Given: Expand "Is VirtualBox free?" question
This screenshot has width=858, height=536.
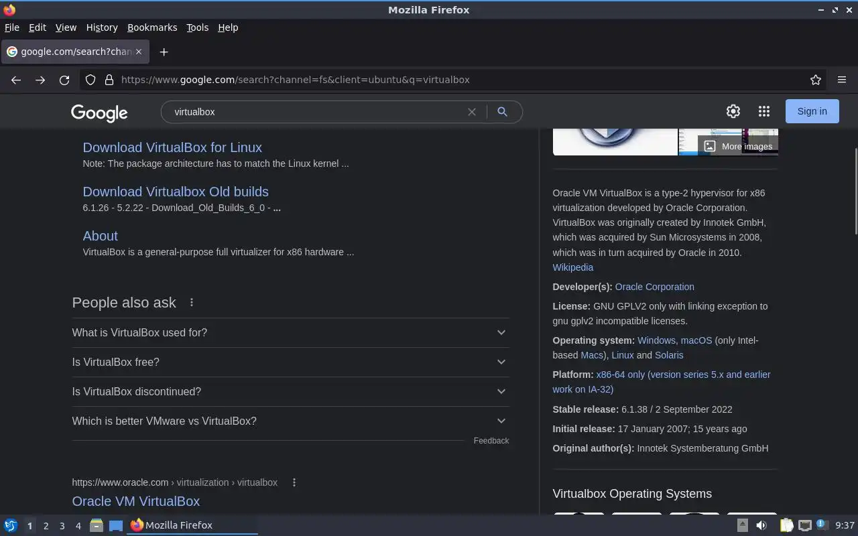Looking at the screenshot, I should (x=290, y=362).
